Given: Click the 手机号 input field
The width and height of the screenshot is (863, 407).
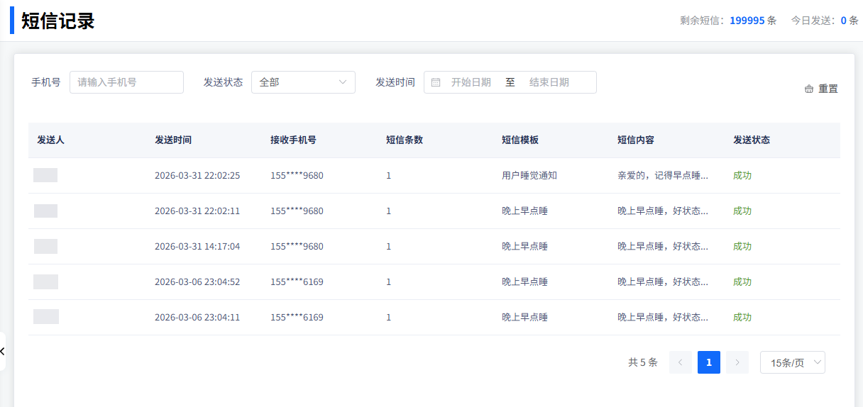Looking at the screenshot, I should click(126, 82).
